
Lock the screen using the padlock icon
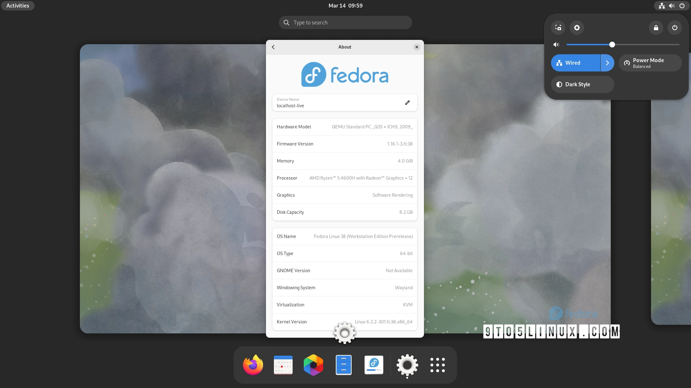coord(656,28)
